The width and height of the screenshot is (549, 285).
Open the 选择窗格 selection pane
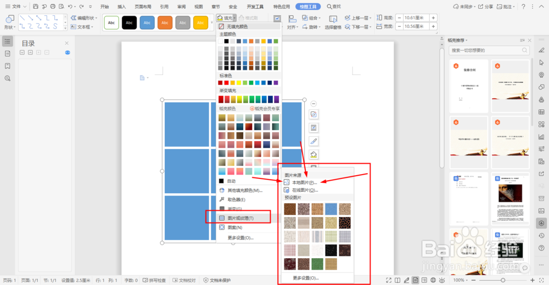[x=333, y=22]
